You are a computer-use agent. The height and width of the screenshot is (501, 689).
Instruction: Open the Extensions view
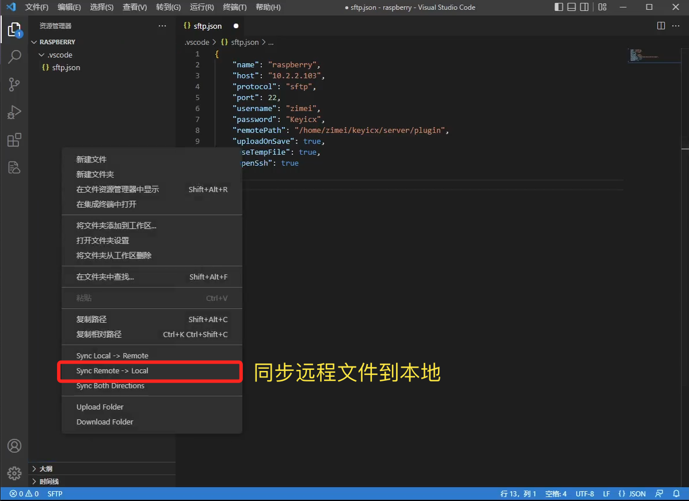coord(14,140)
